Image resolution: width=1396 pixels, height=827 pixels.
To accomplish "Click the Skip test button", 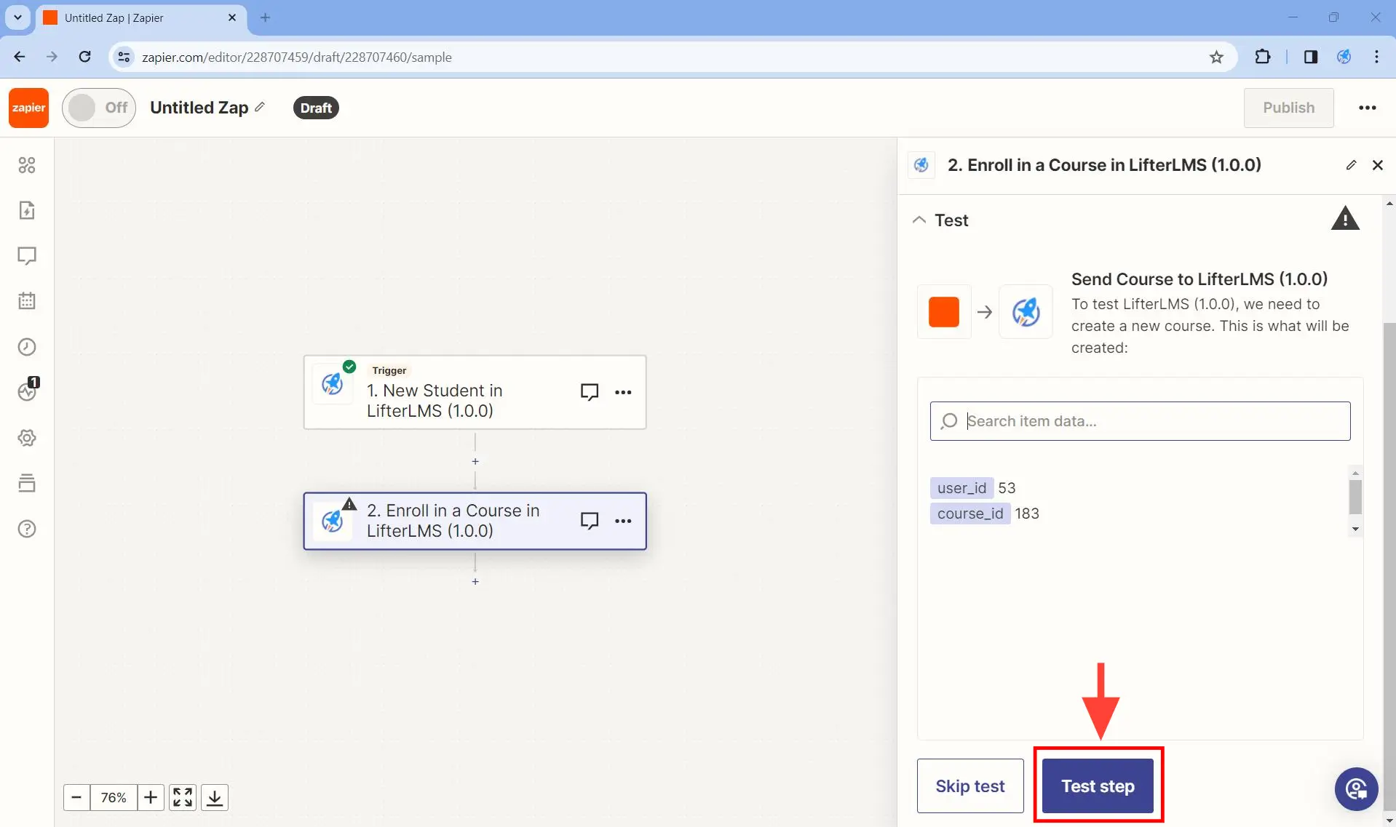I will [969, 786].
